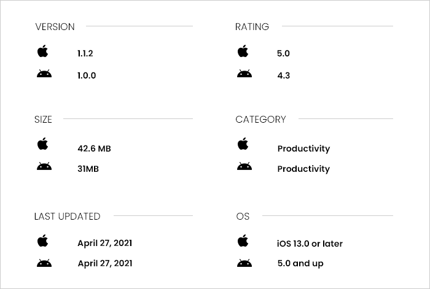This screenshot has width=430, height=289.
Task: Click the 5.0 and up requirement text
Action: click(x=300, y=263)
